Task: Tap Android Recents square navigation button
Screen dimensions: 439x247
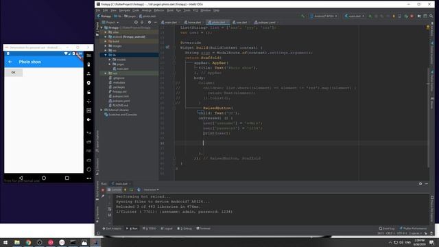Action: [67, 178]
